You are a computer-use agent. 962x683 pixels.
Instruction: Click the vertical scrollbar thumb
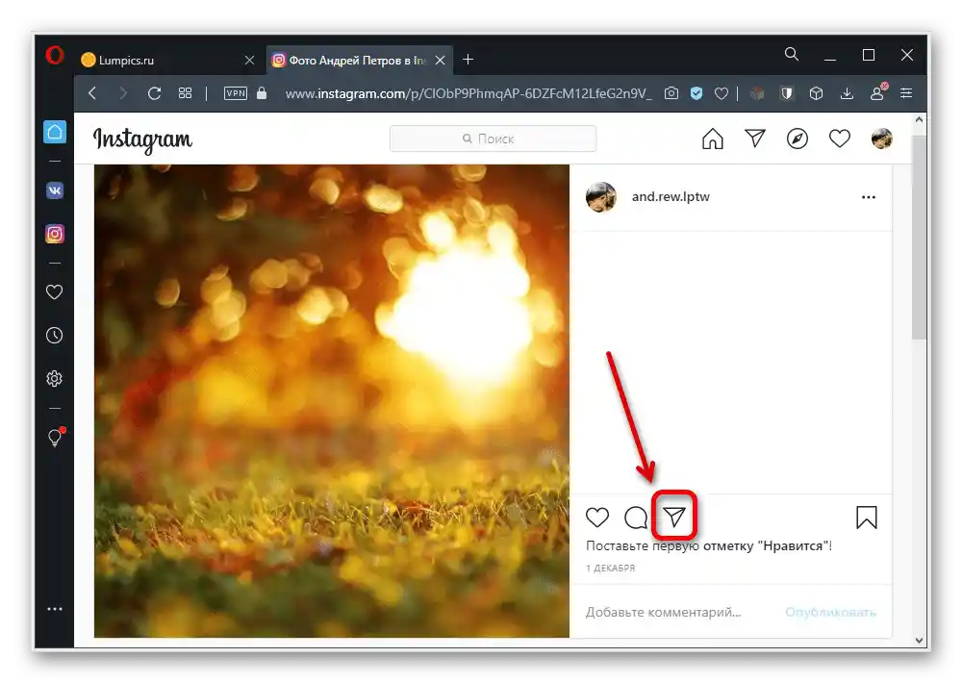919,237
